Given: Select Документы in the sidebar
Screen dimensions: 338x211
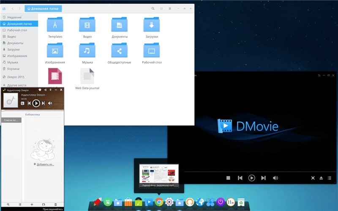Looking at the screenshot, I should click(x=19, y=43).
